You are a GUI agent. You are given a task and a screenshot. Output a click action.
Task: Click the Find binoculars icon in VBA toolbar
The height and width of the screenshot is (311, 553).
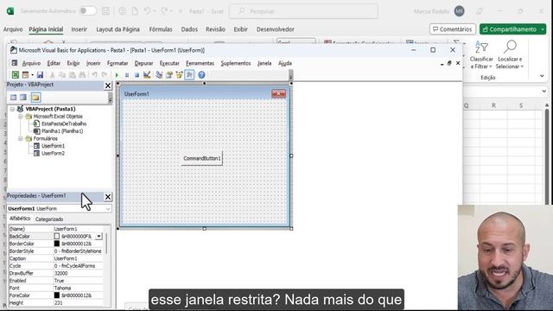pyautogui.click(x=82, y=75)
